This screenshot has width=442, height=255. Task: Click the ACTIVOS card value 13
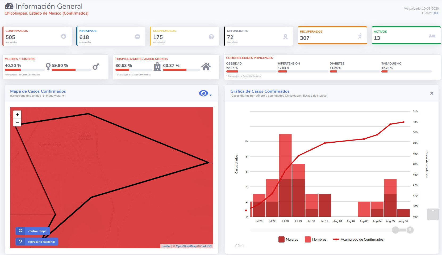[377, 38]
